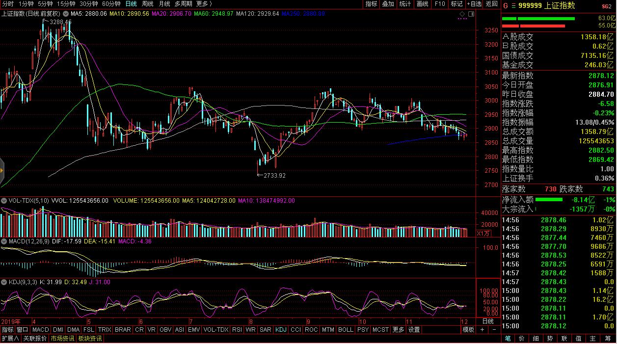Click the SG2 badge in the header

tap(607, 6)
